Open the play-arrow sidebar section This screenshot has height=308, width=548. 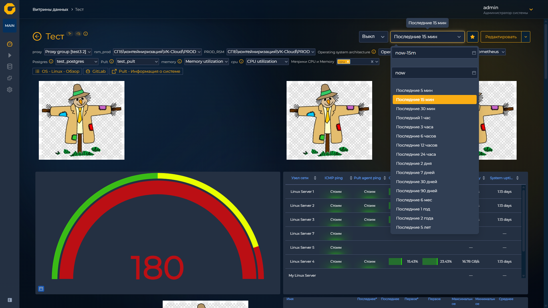10,55
